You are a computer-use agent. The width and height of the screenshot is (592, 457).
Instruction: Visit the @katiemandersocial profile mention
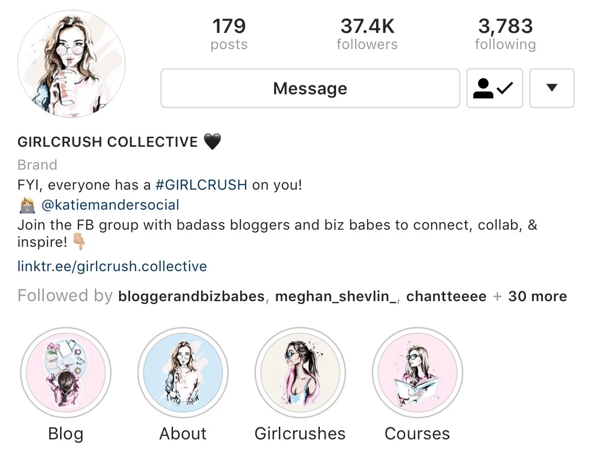(110, 205)
